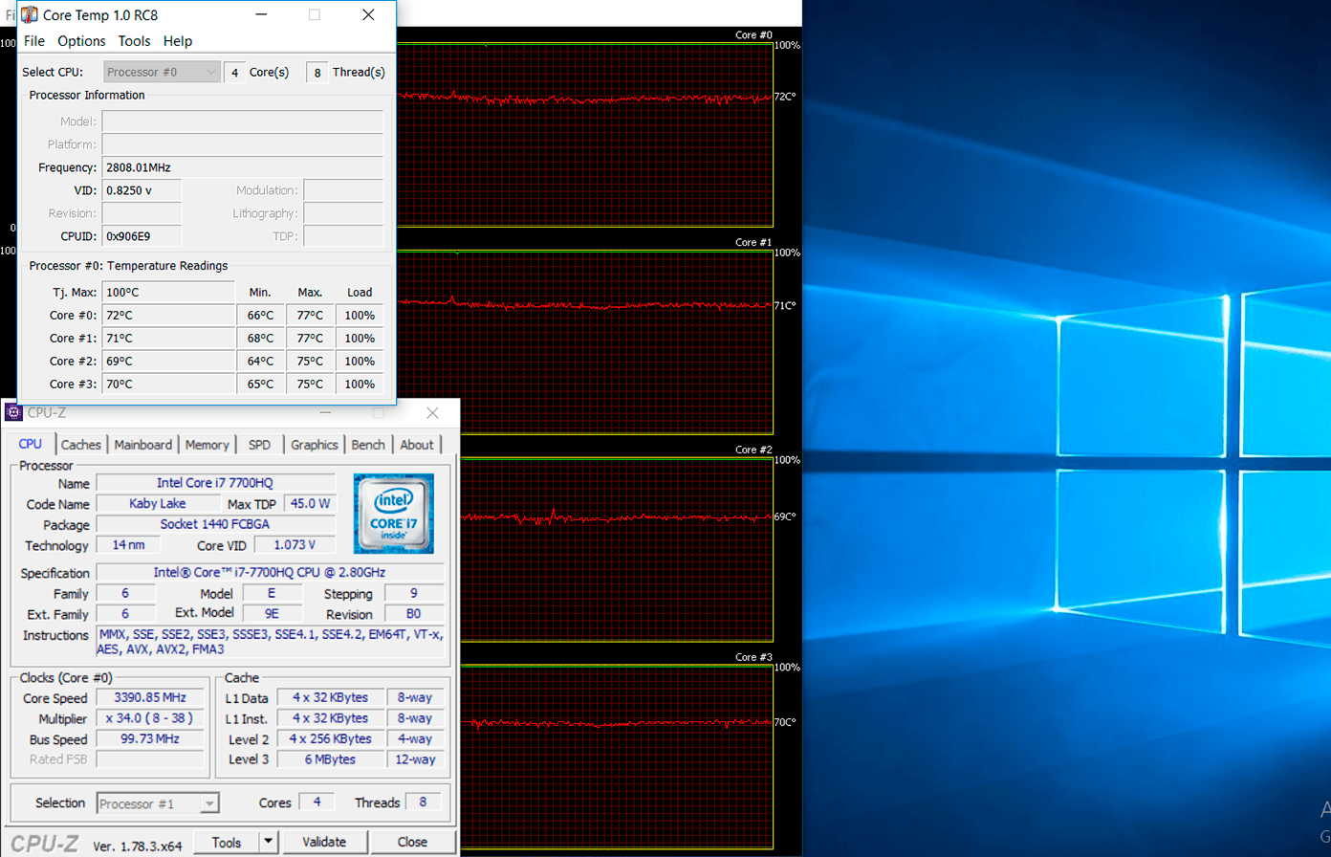Click Core #2 minimum value 64°C
The height and width of the screenshot is (857, 1331).
point(260,361)
